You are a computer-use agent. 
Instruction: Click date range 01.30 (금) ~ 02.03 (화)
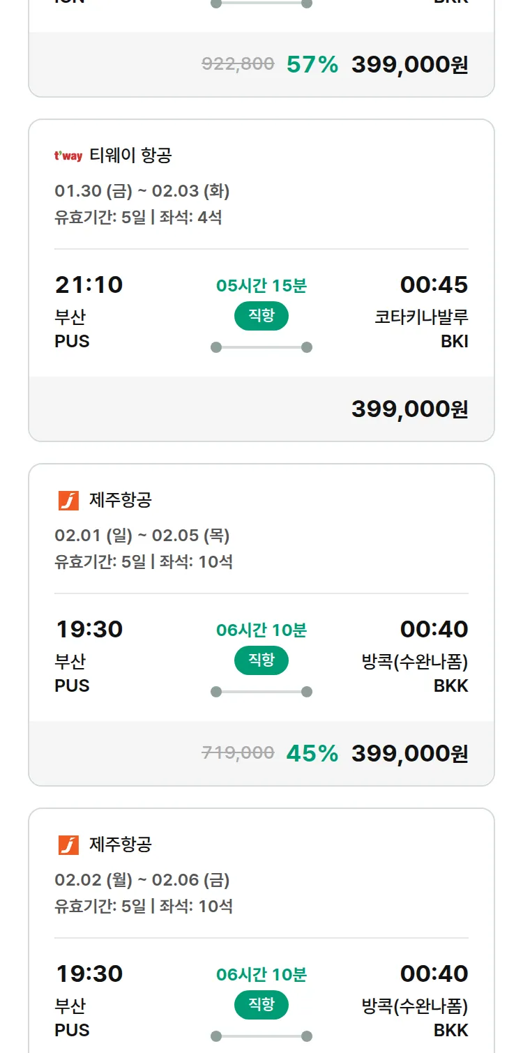point(142,191)
